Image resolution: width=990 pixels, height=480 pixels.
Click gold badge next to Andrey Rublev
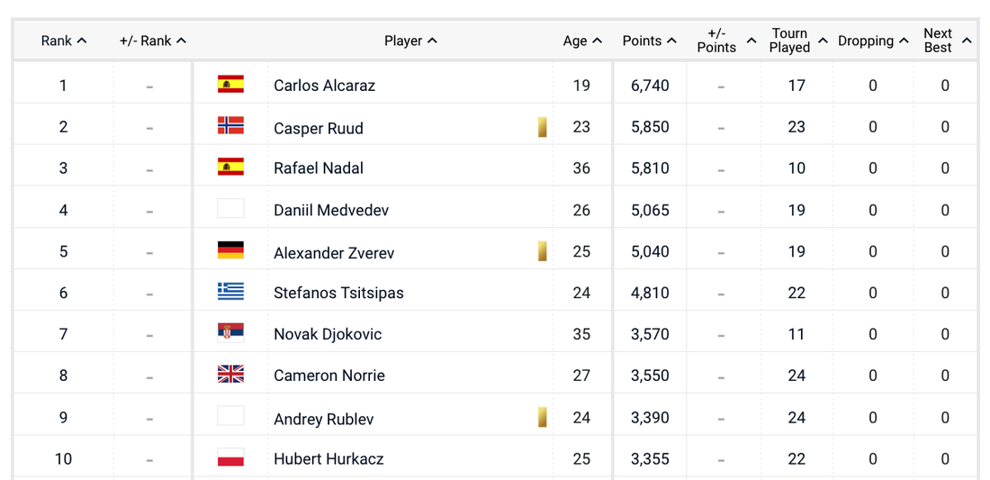[x=543, y=417]
